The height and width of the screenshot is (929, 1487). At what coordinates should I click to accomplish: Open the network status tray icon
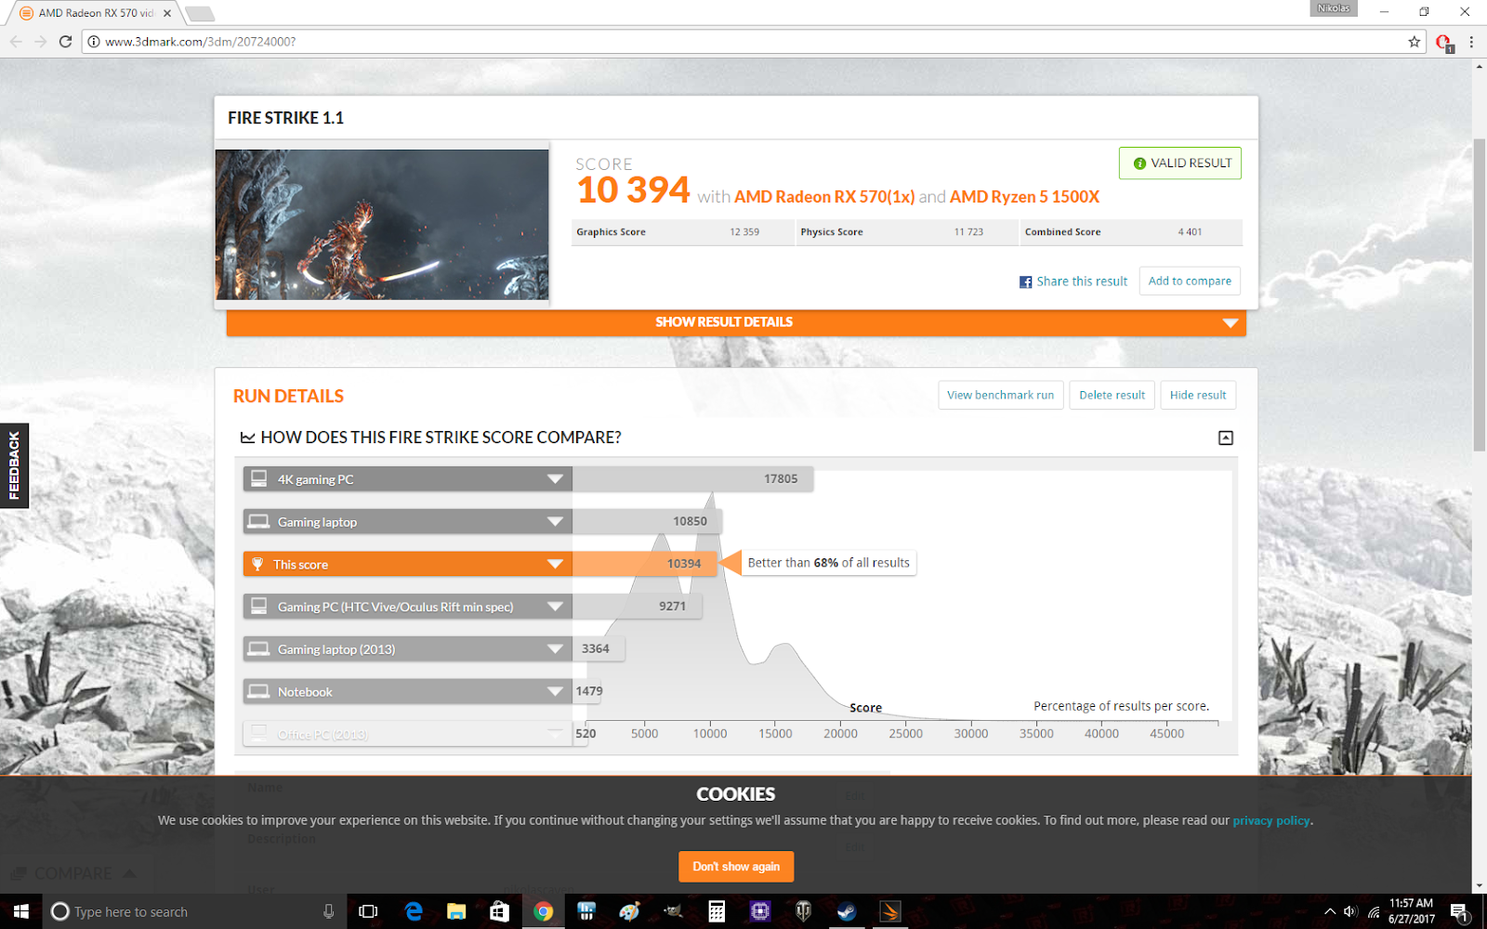point(1374,911)
